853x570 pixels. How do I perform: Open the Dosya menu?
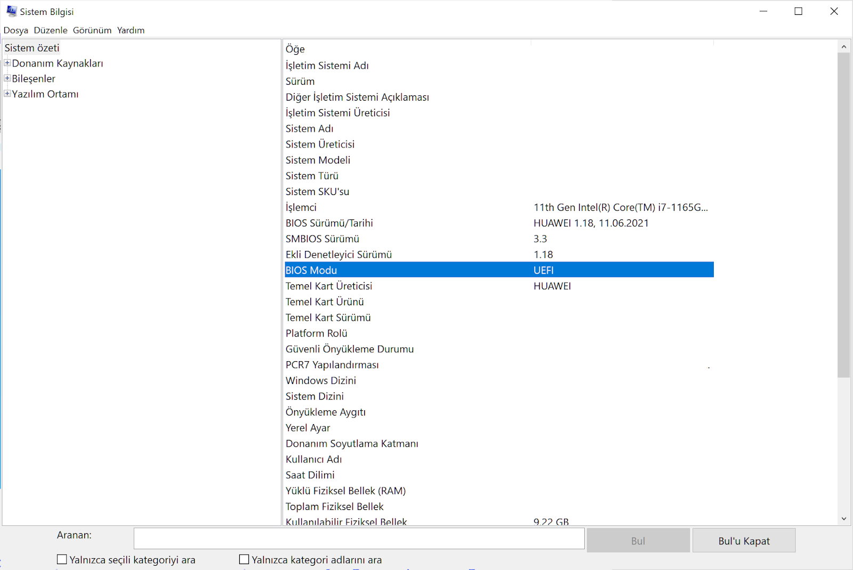click(16, 30)
